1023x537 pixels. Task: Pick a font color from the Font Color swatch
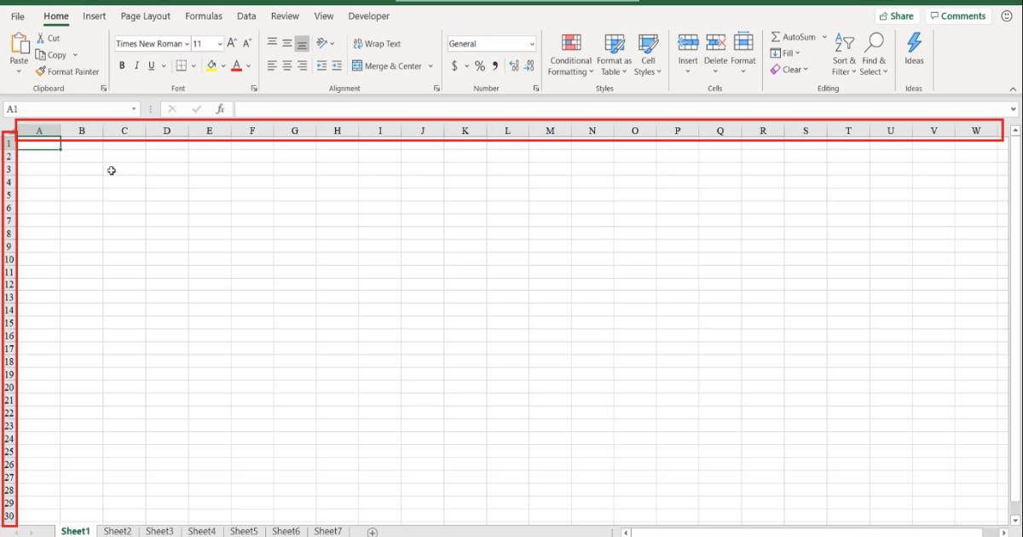pyautogui.click(x=236, y=66)
